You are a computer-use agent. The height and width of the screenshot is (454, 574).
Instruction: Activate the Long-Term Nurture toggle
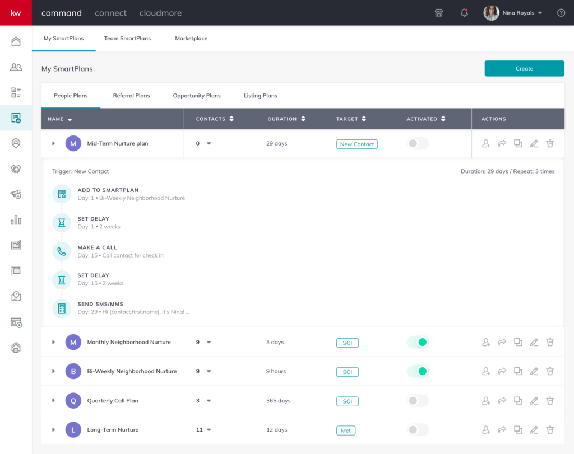[417, 430]
